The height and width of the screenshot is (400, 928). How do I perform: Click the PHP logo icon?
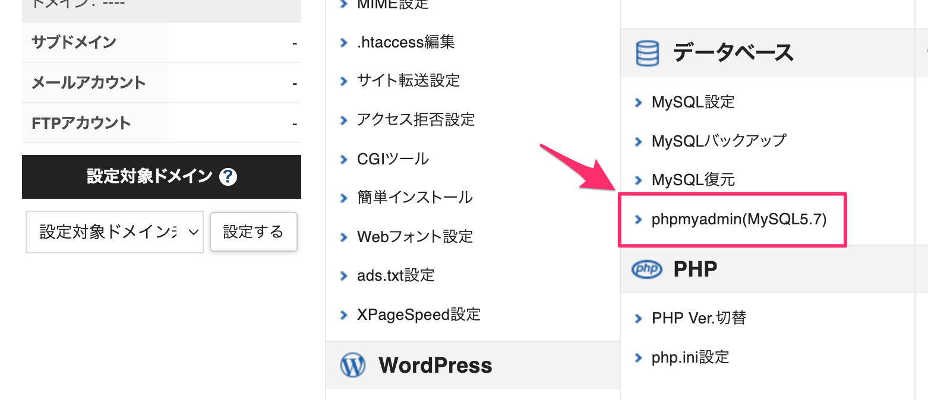[x=646, y=269]
